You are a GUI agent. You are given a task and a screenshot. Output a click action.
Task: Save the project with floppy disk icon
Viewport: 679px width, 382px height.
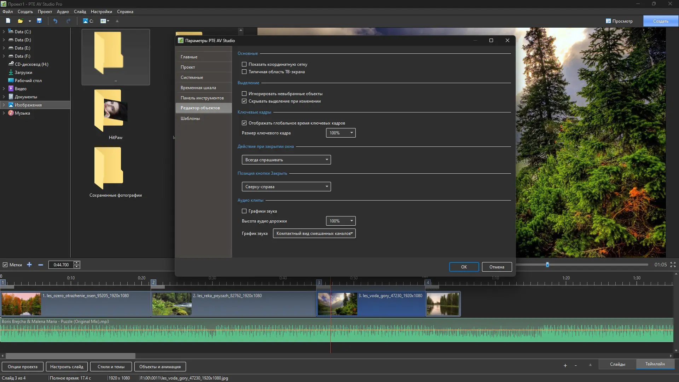pos(39,21)
